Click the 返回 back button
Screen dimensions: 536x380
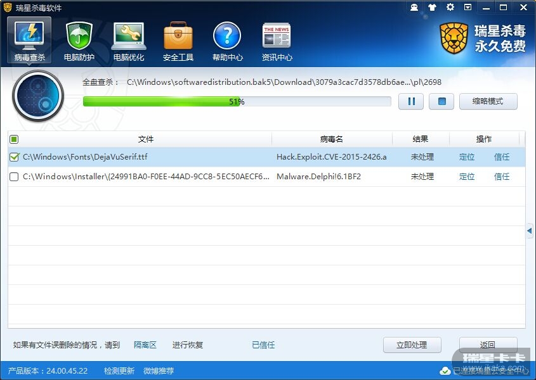click(488, 345)
